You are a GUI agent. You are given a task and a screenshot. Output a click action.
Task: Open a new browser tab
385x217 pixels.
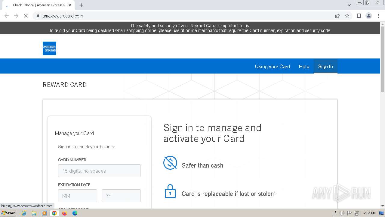81,5
